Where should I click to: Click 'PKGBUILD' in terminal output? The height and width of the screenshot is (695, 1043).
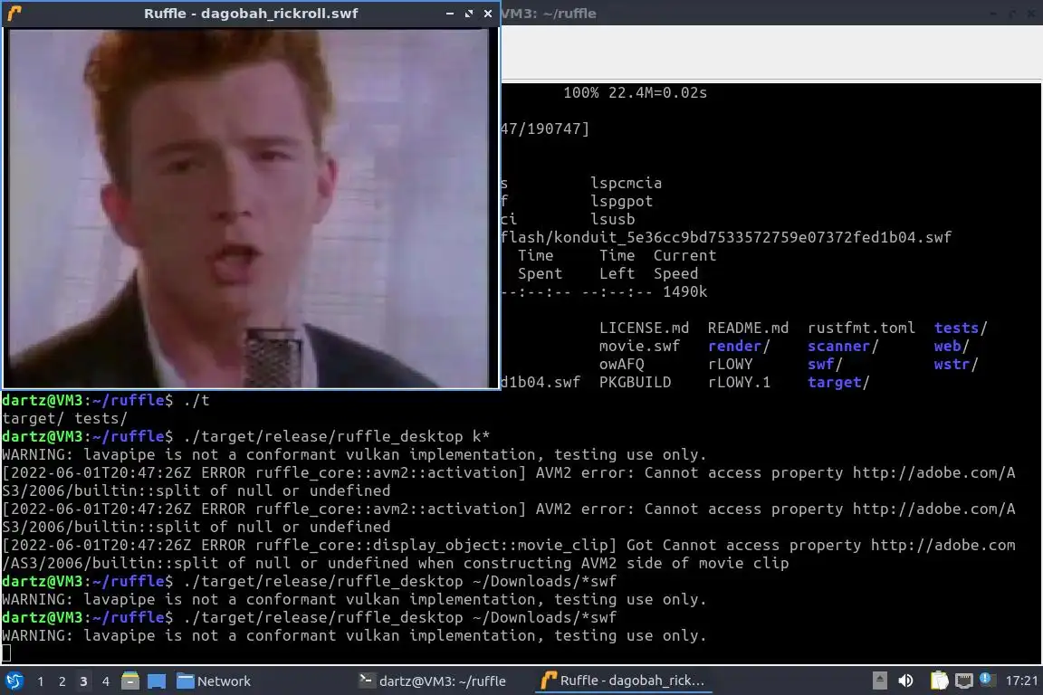click(x=635, y=383)
